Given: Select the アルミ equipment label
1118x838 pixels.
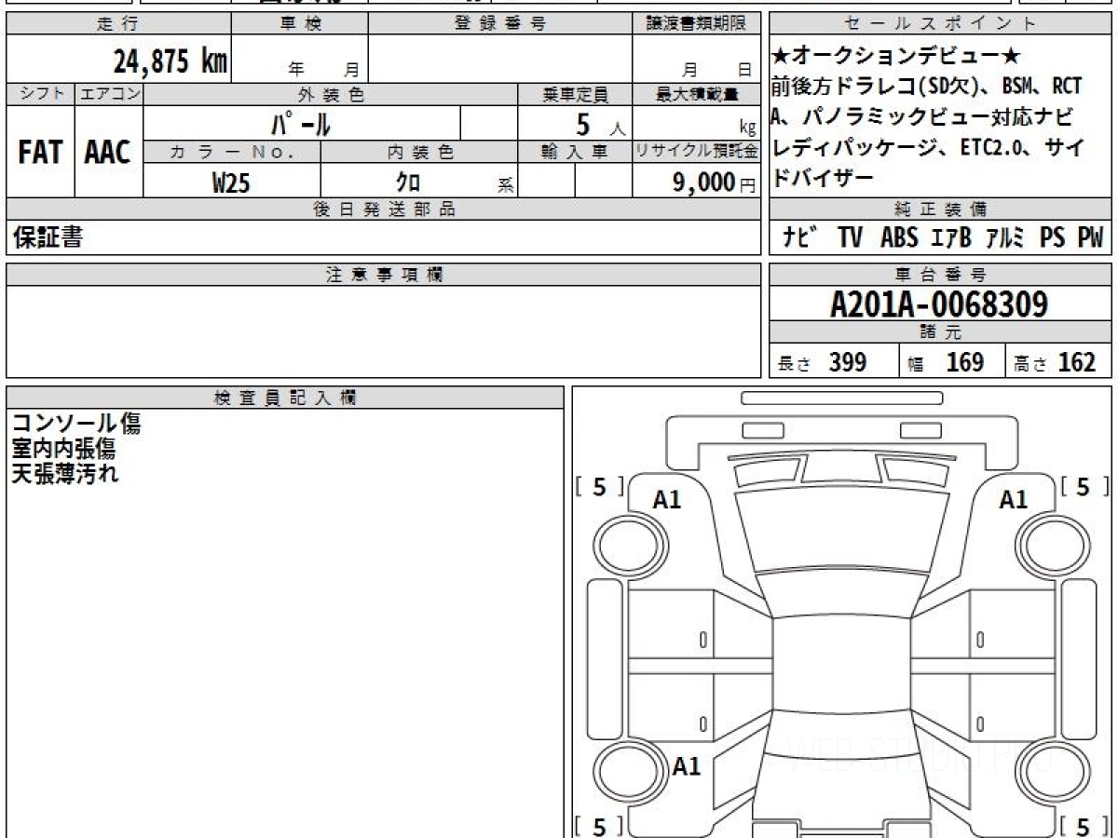Looking at the screenshot, I should coord(1006,238).
